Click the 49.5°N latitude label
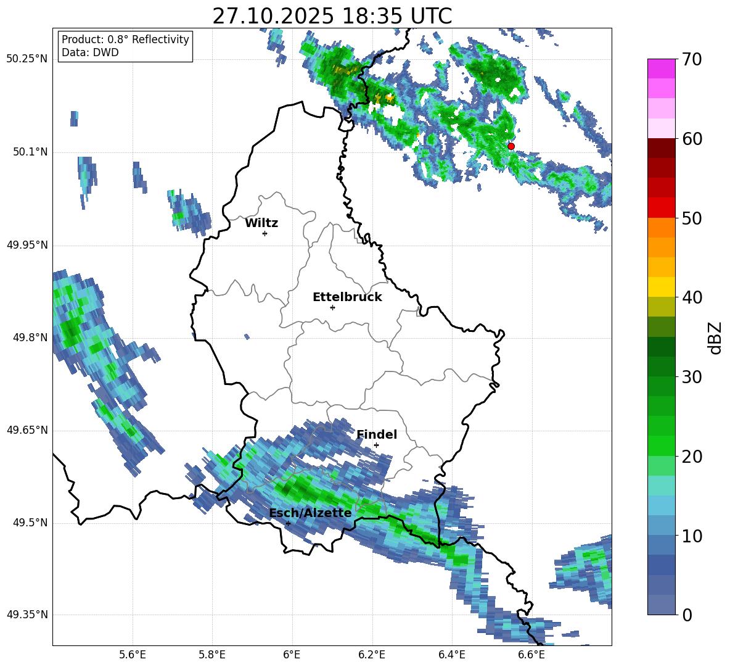Viewport: 730px width, 667px height. pos(30,523)
